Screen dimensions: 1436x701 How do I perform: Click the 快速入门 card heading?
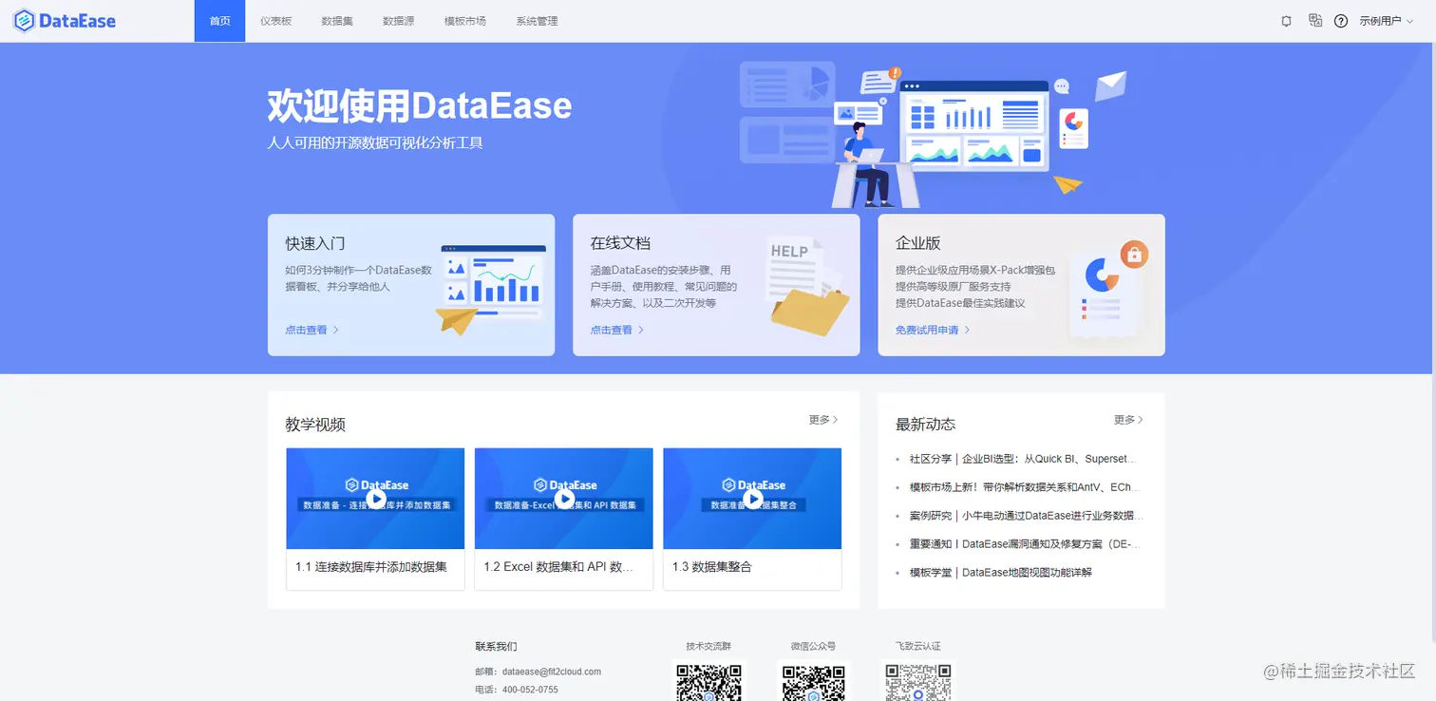(315, 243)
